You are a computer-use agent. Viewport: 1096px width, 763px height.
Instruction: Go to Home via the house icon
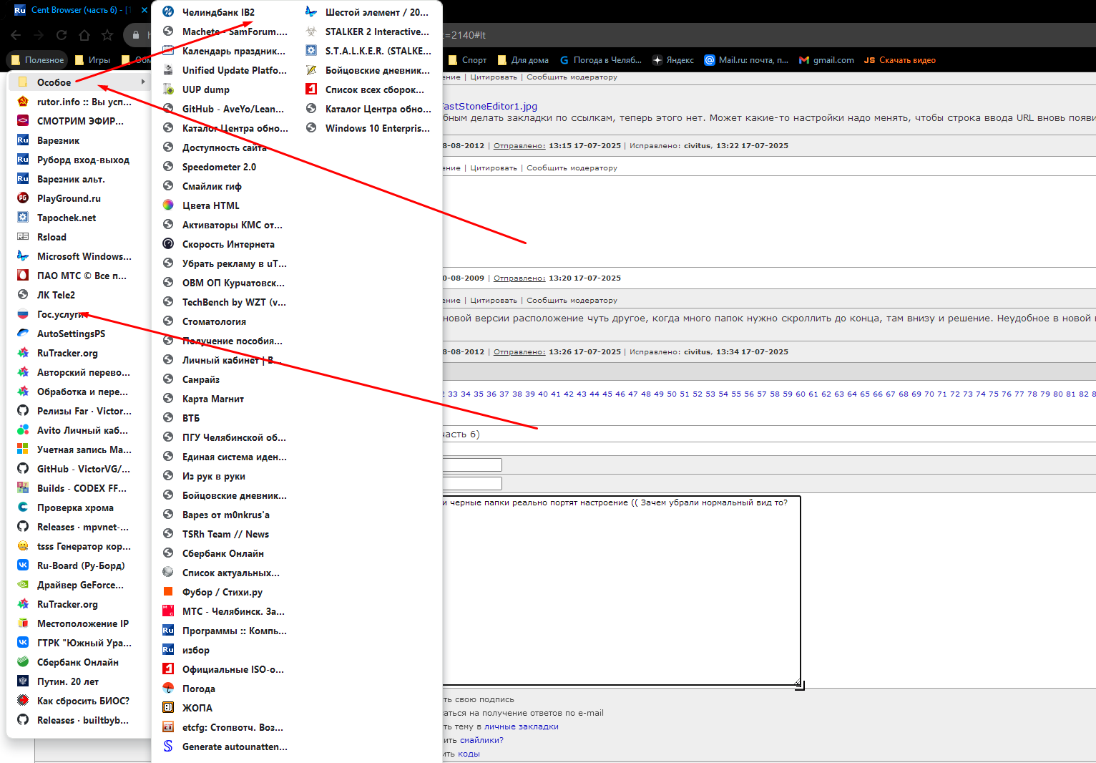coord(84,35)
